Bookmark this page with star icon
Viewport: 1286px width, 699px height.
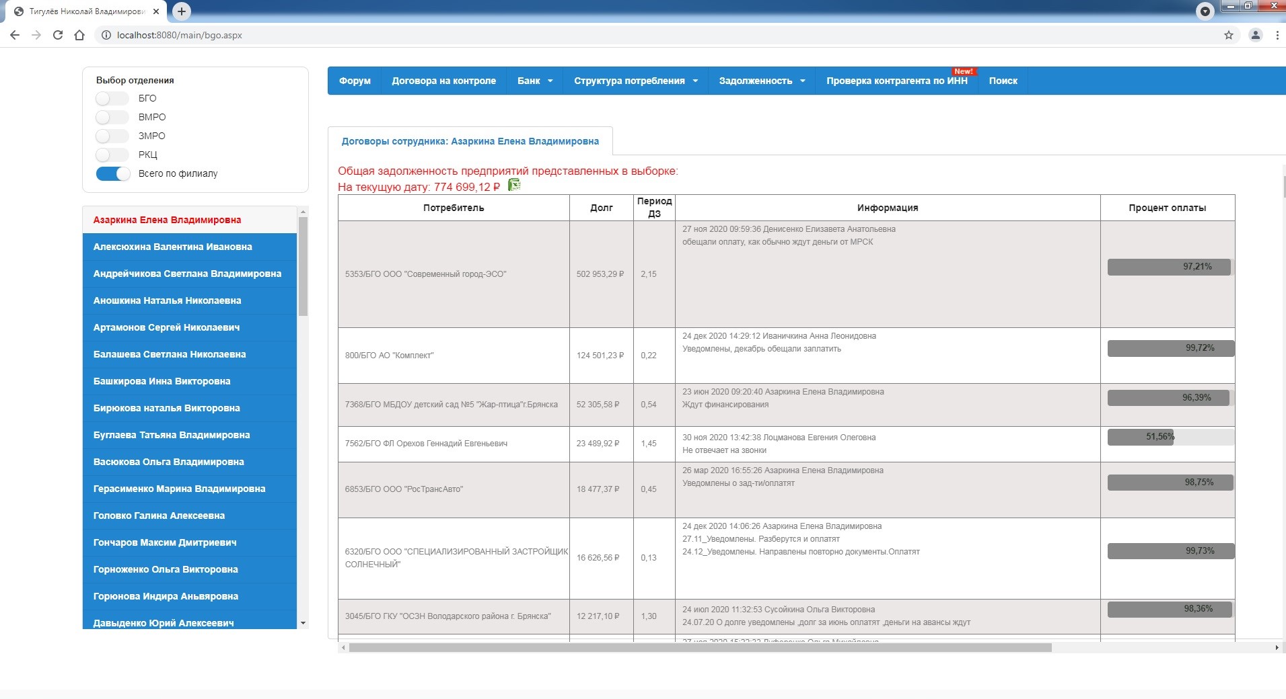tap(1228, 35)
